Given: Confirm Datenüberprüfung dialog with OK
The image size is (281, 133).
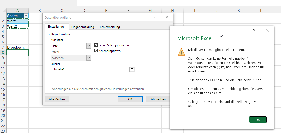Looking at the screenshot, I should coord(130,99).
